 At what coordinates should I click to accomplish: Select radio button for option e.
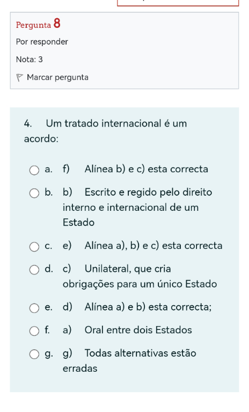coord(34,308)
